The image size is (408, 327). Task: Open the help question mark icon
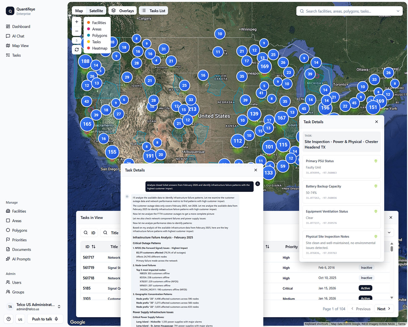pos(9,319)
